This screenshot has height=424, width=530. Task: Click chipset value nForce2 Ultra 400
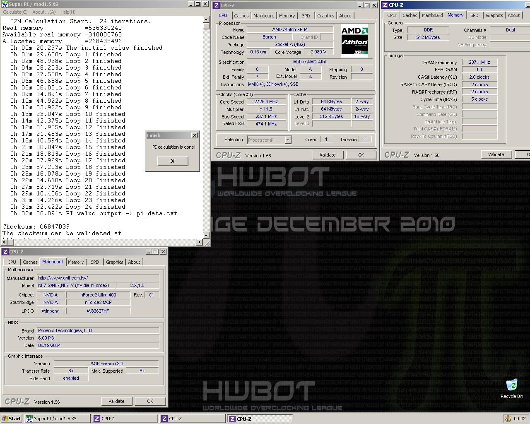coord(98,295)
